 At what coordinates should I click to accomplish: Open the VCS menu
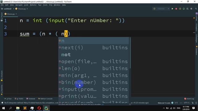50,5
